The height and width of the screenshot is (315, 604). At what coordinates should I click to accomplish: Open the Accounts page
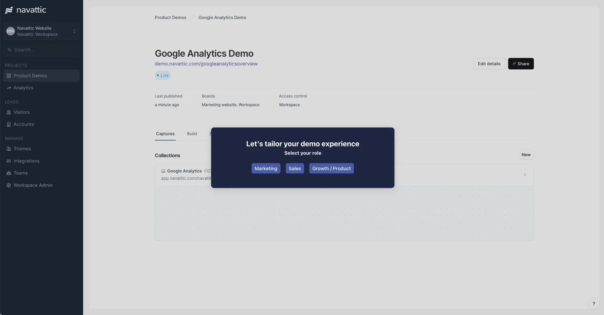pos(42,124)
